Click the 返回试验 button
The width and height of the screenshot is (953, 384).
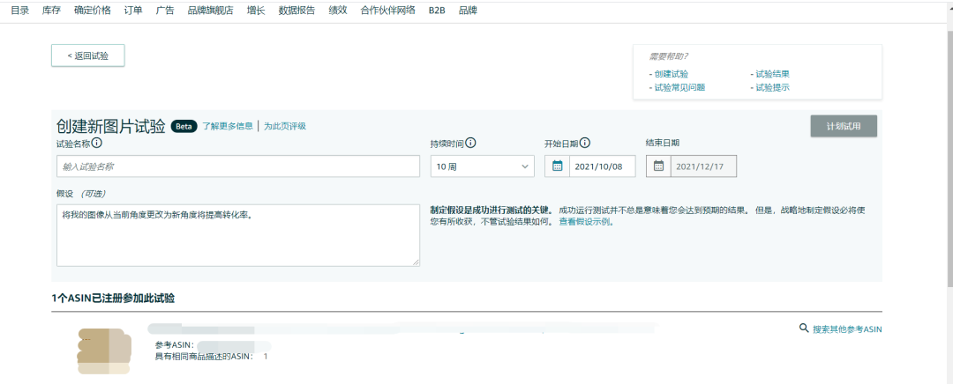(x=88, y=55)
